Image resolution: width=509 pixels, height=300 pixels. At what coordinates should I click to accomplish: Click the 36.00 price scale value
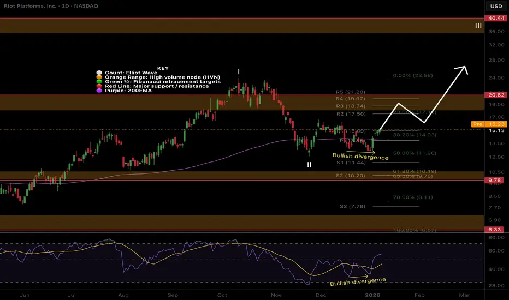tap(496, 32)
